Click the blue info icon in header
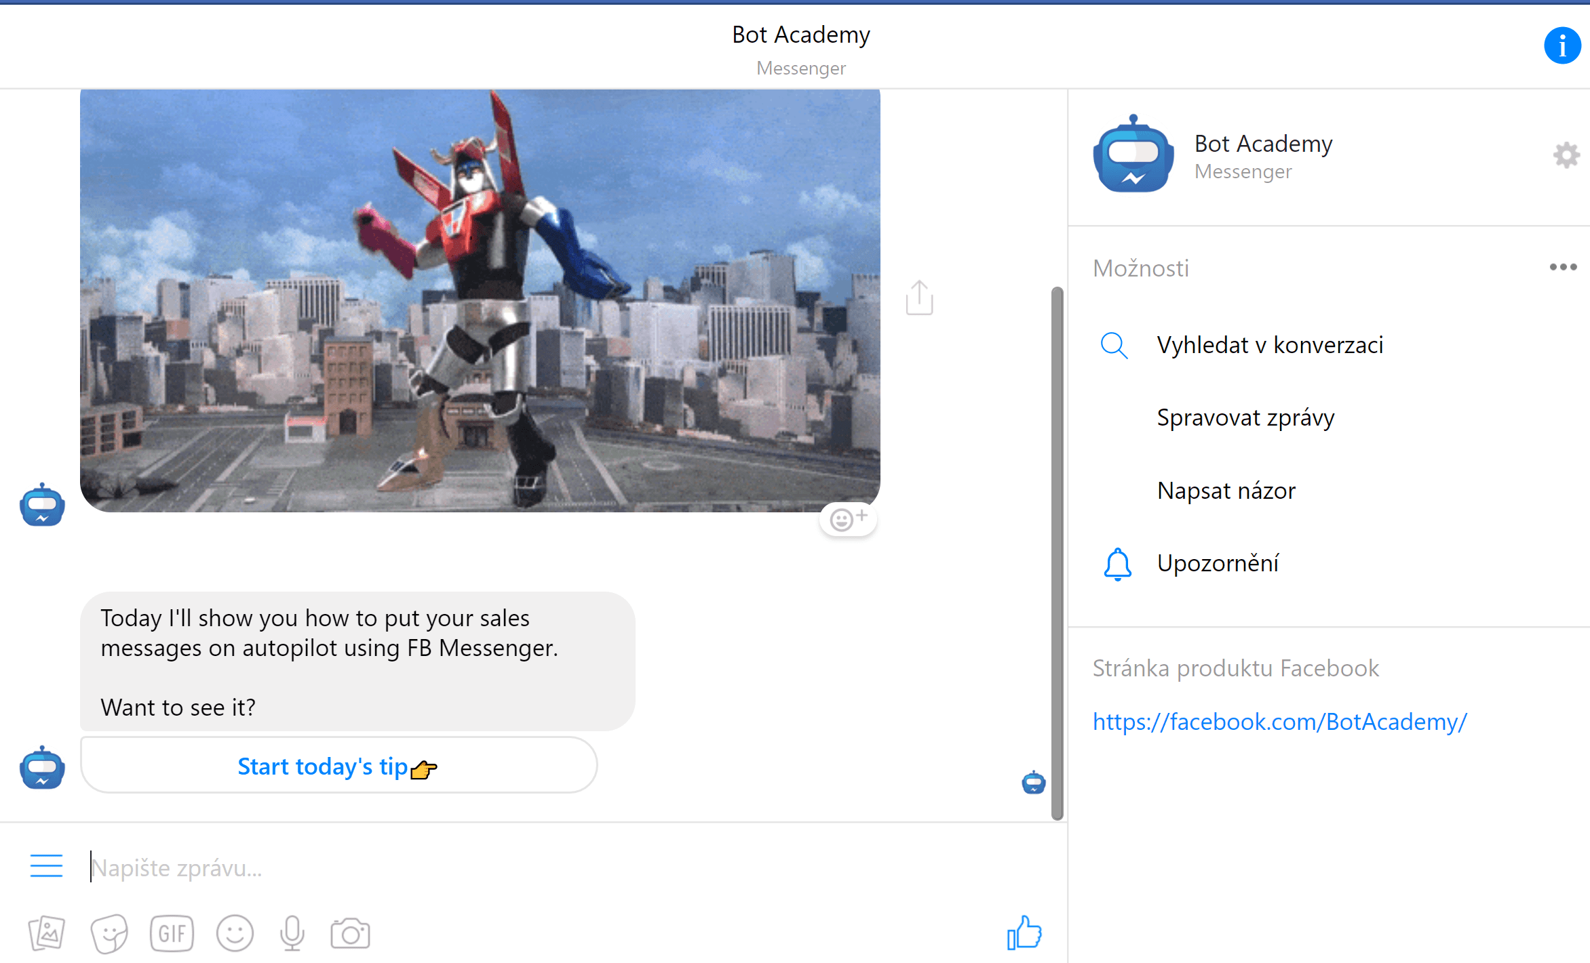This screenshot has height=963, width=1590. coord(1562,46)
